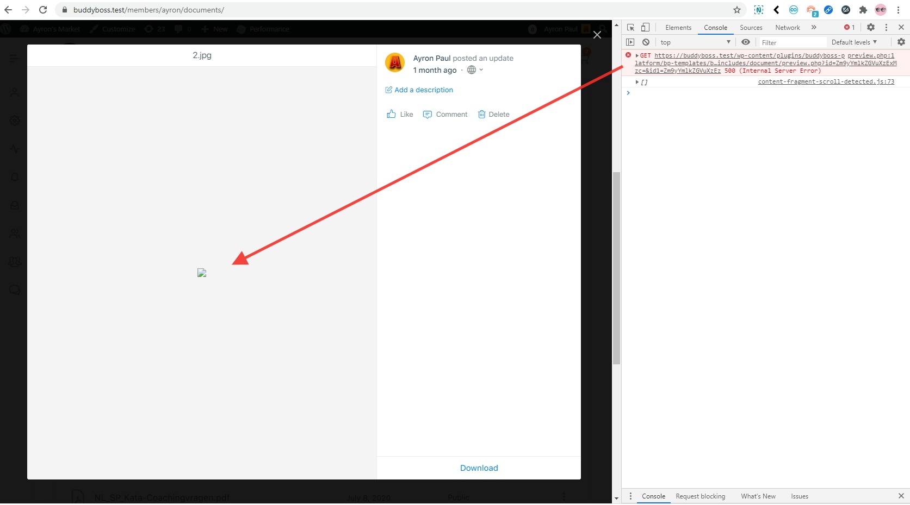Open the Request blocking tab
The height and width of the screenshot is (505, 910).
tap(701, 496)
